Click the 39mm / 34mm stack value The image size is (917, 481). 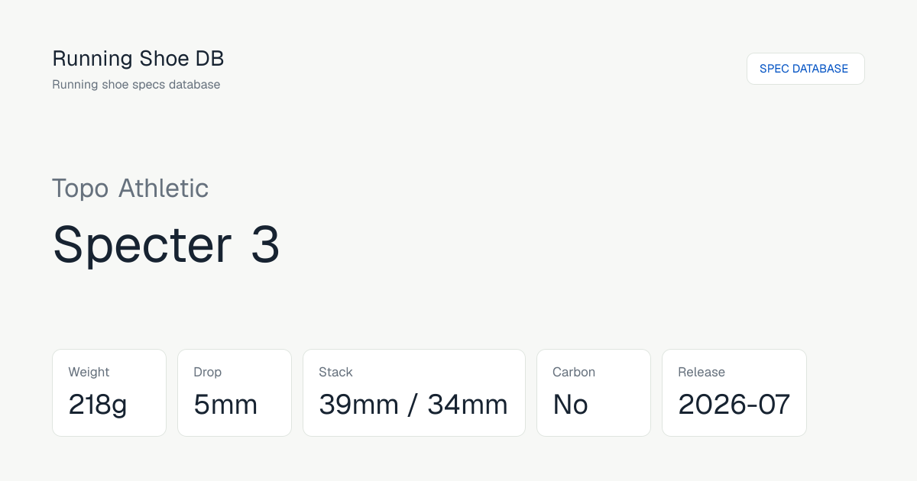(413, 405)
